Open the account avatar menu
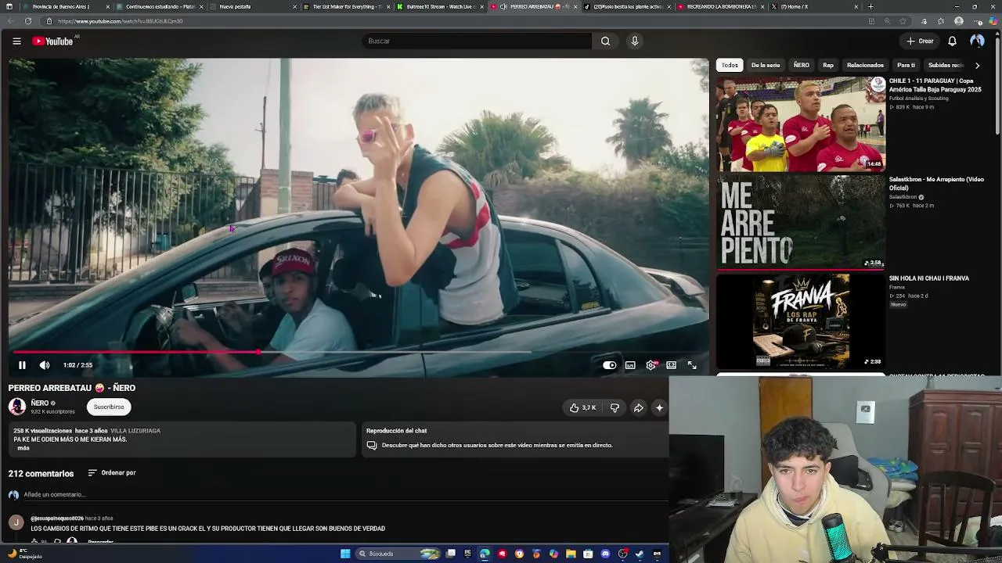Screen dimensions: 1002x563 (x=977, y=41)
